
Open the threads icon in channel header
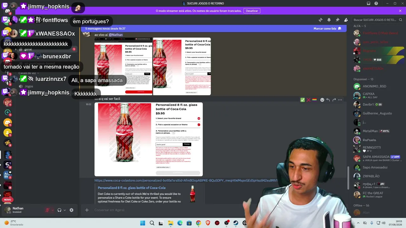click(x=320, y=20)
